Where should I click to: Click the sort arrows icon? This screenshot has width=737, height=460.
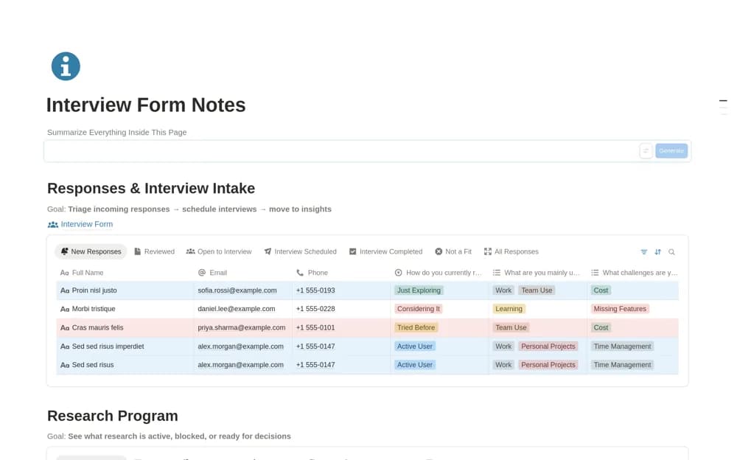657,252
